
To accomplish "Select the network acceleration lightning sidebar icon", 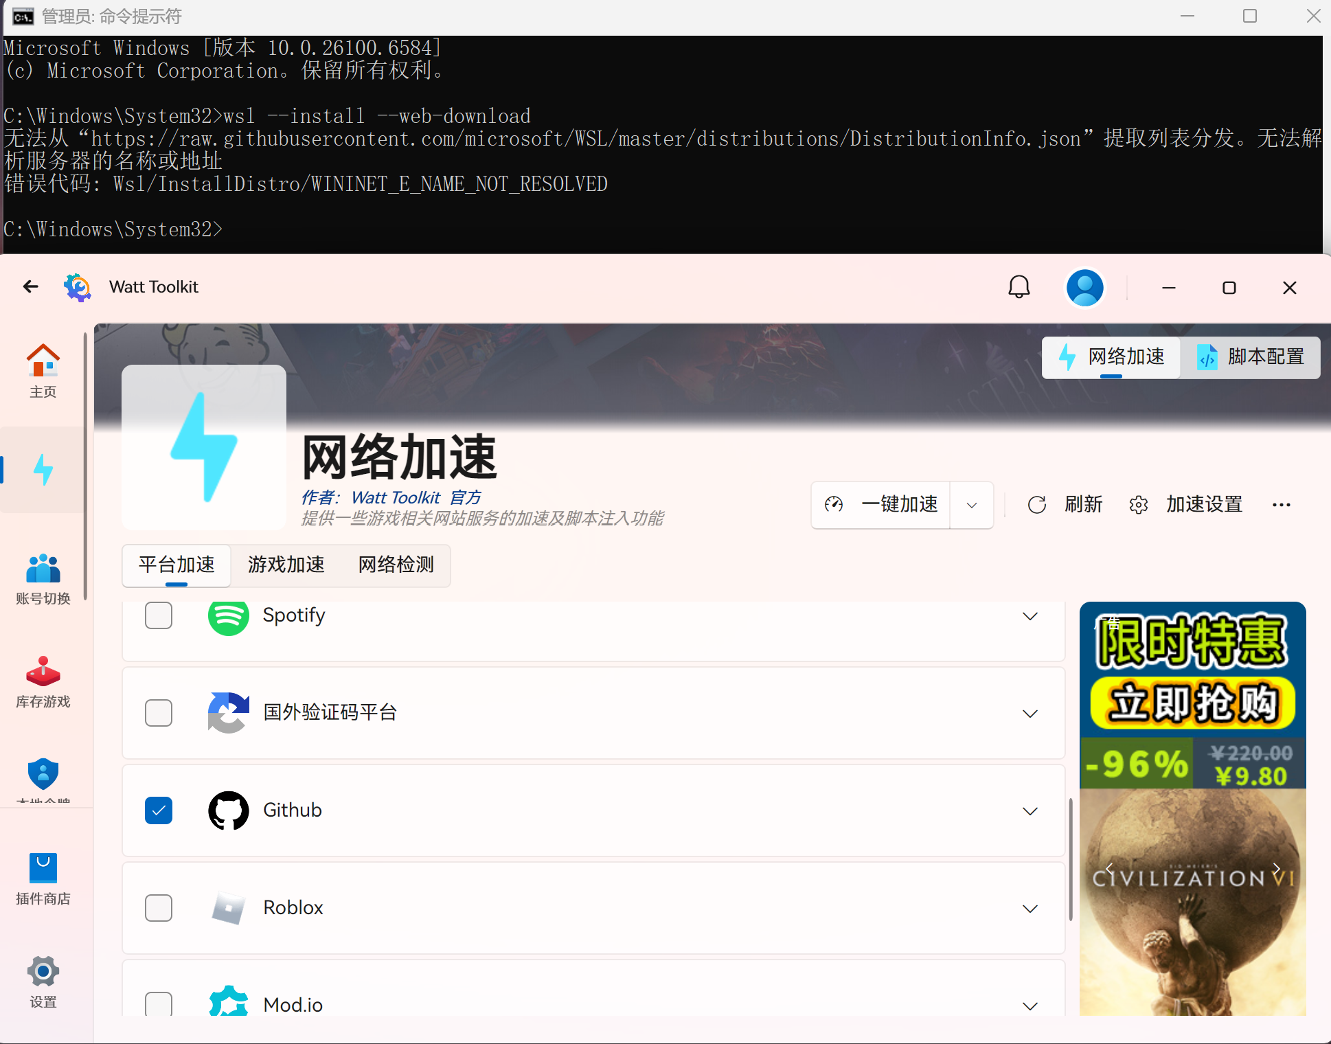I will pyautogui.click(x=43, y=470).
